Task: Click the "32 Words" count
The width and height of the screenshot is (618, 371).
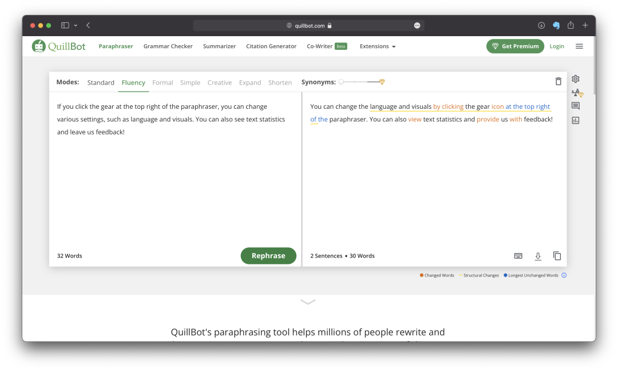Action: pyautogui.click(x=69, y=256)
